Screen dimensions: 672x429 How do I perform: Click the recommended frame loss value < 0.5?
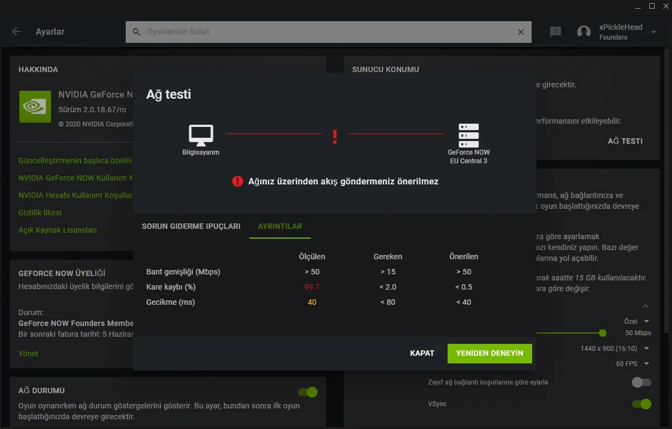click(464, 287)
